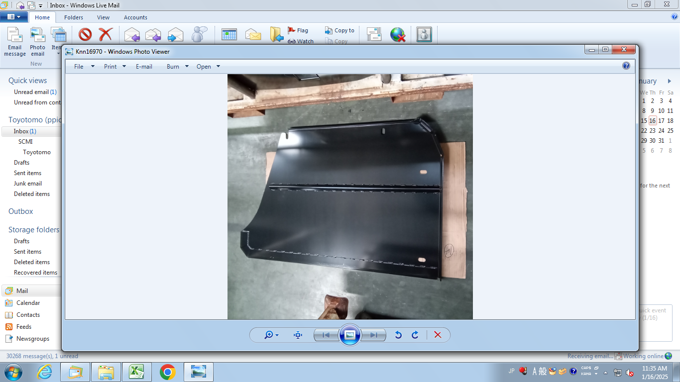Select the Home ribbon tab
Image resolution: width=680 pixels, height=382 pixels.
pos(42,17)
